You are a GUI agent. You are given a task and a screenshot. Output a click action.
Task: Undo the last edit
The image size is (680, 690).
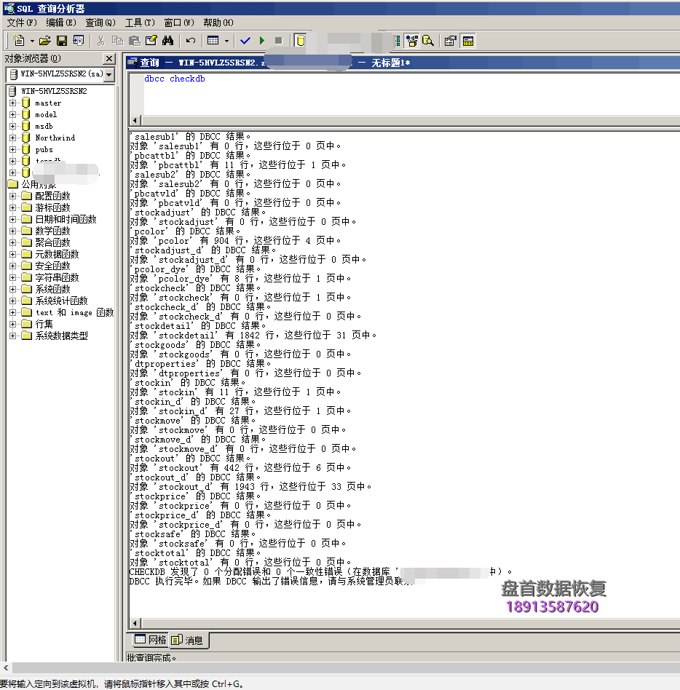tap(190, 41)
